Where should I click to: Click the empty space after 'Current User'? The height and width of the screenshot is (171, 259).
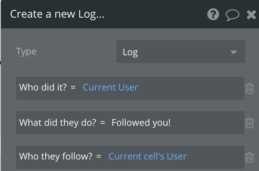(191, 88)
